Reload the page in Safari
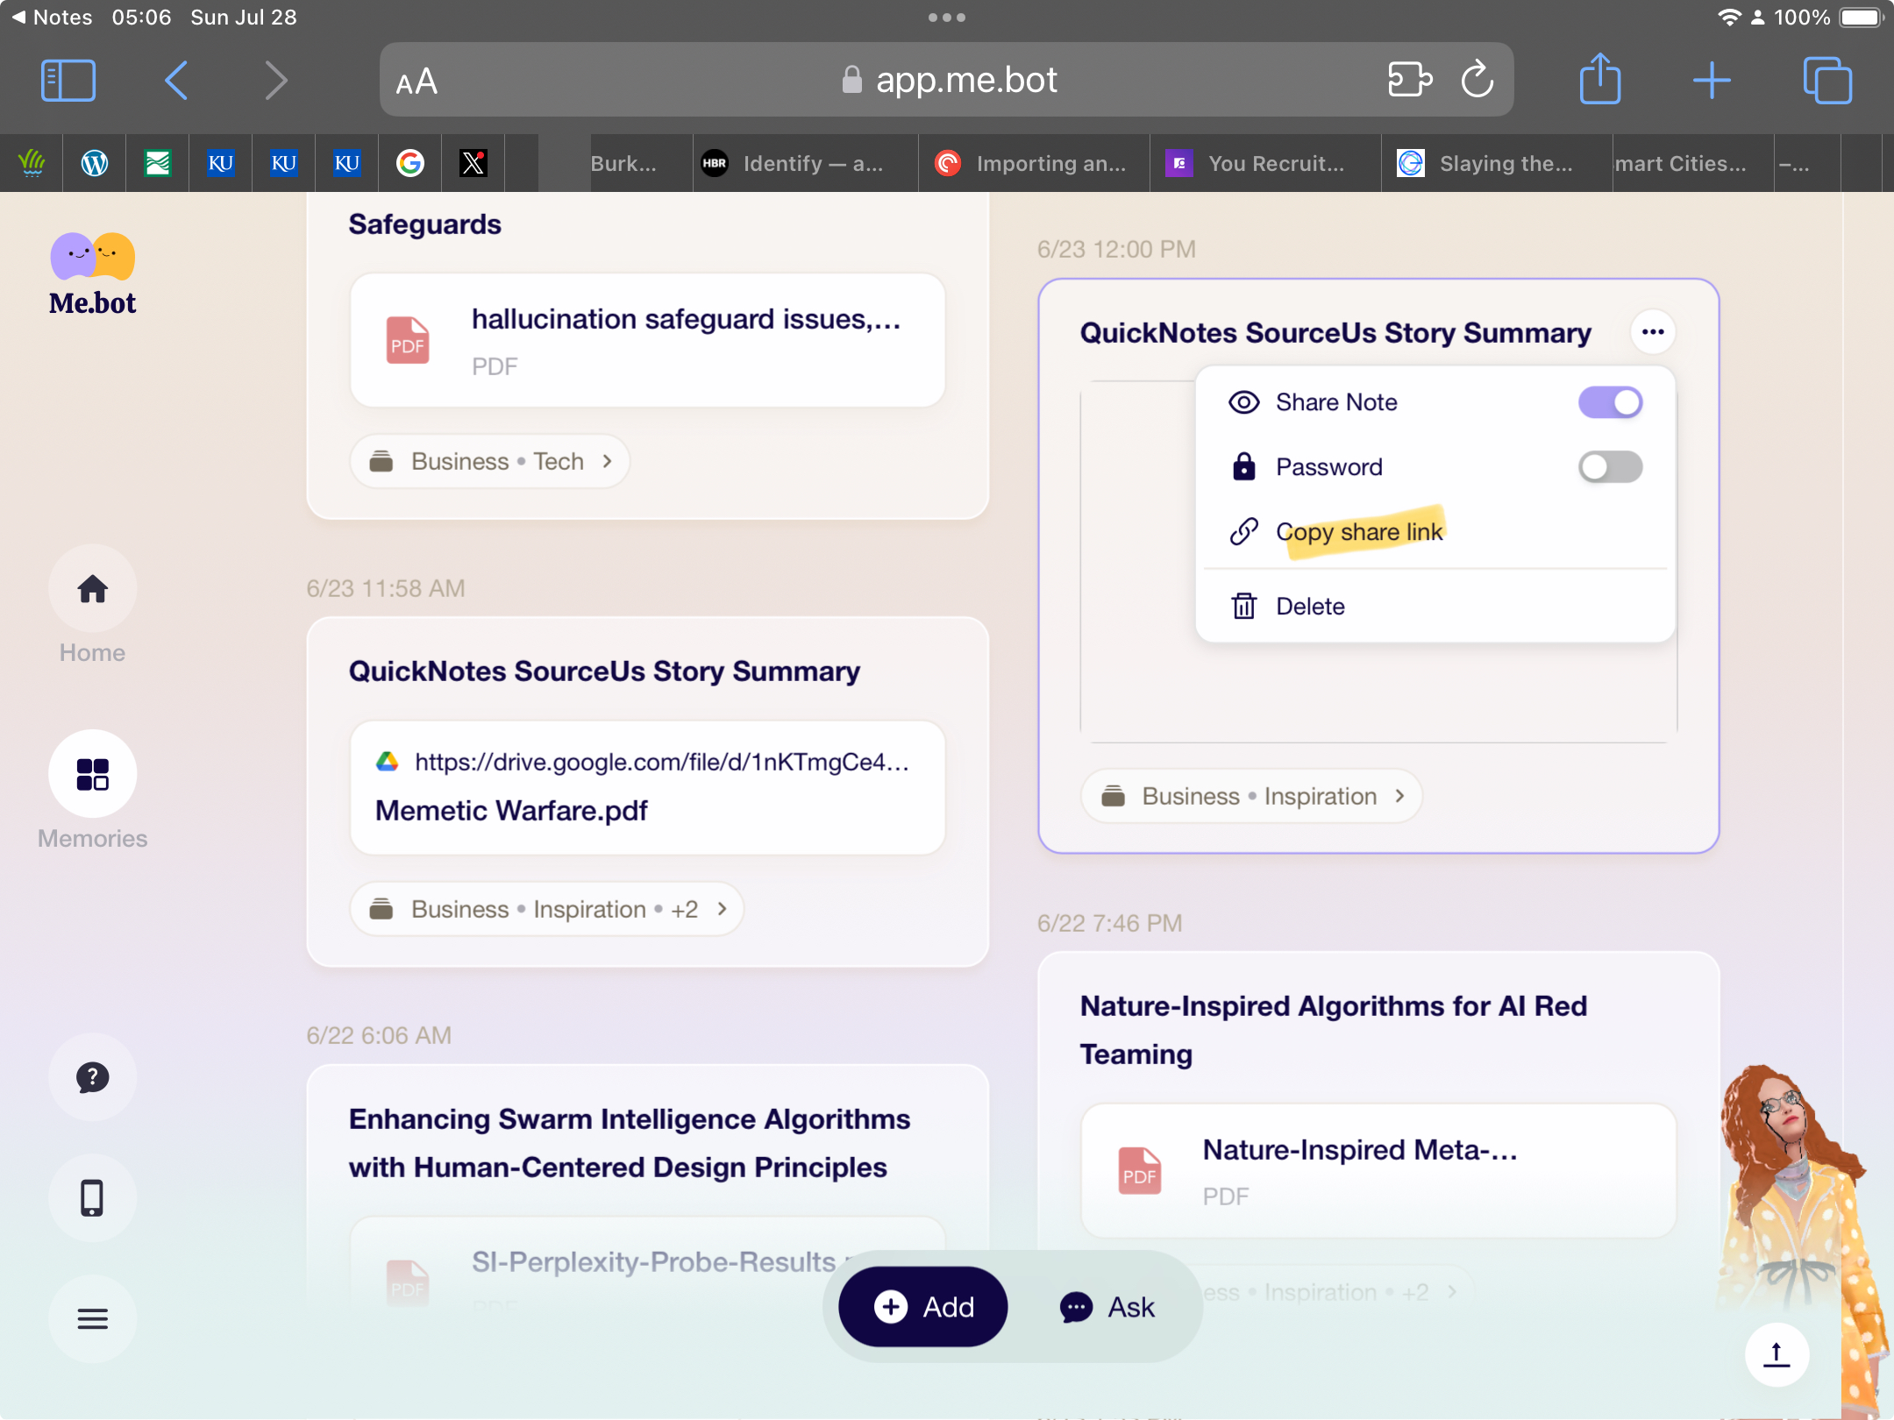Image resolution: width=1894 pixels, height=1420 pixels. pos(1477,81)
